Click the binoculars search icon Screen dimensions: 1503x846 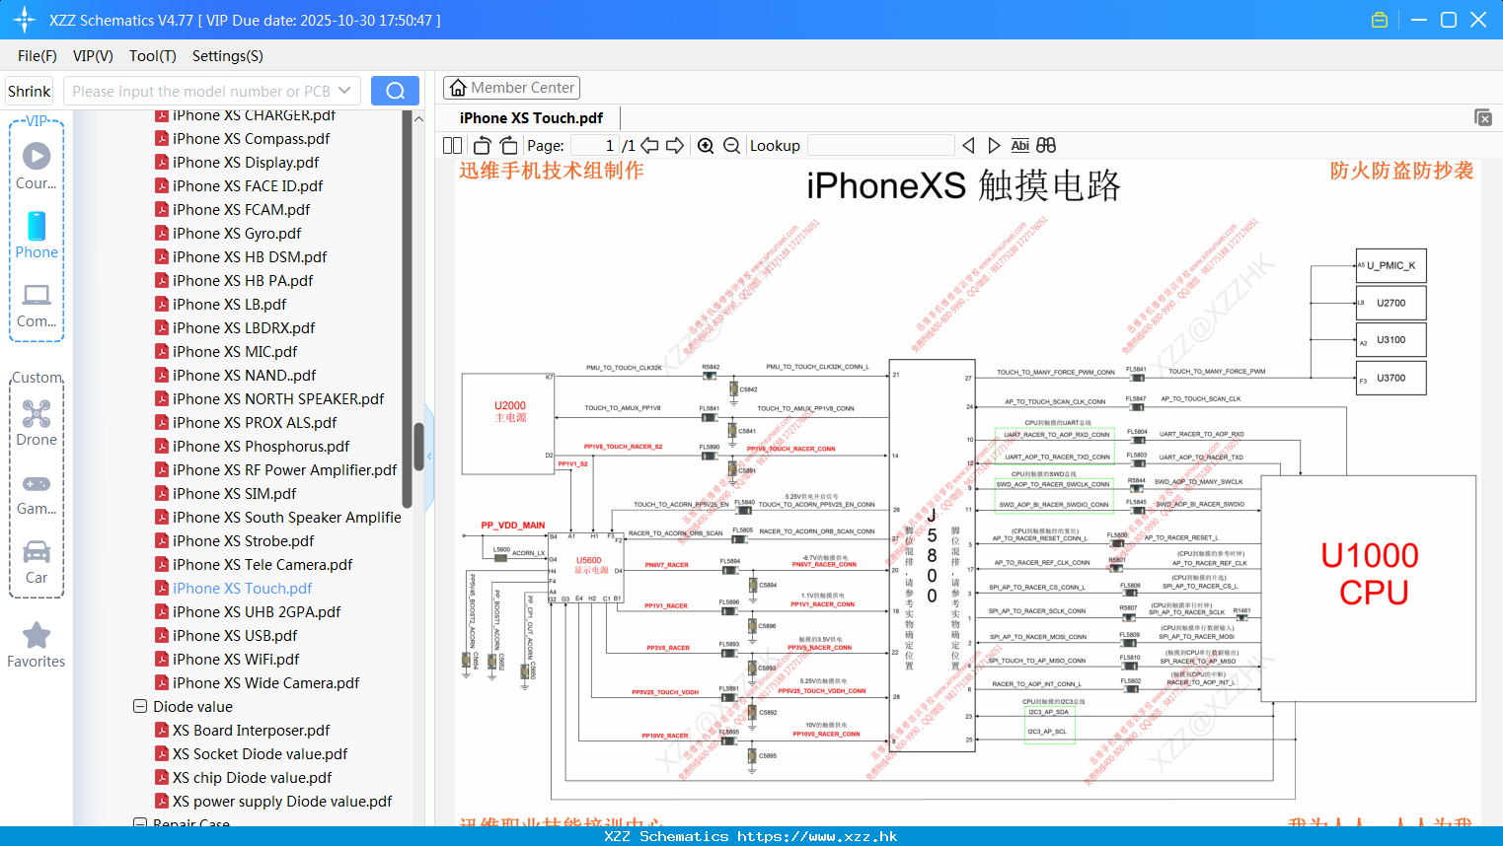click(x=1046, y=145)
